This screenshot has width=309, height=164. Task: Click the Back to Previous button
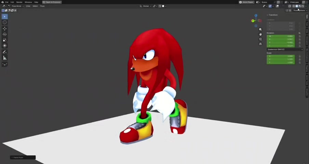click(x=52, y=2)
